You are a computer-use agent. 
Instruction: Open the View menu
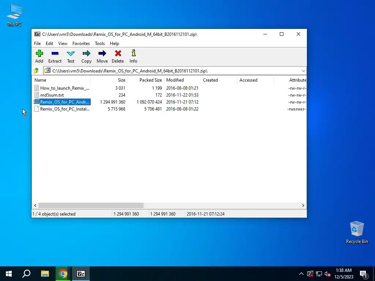(63, 44)
